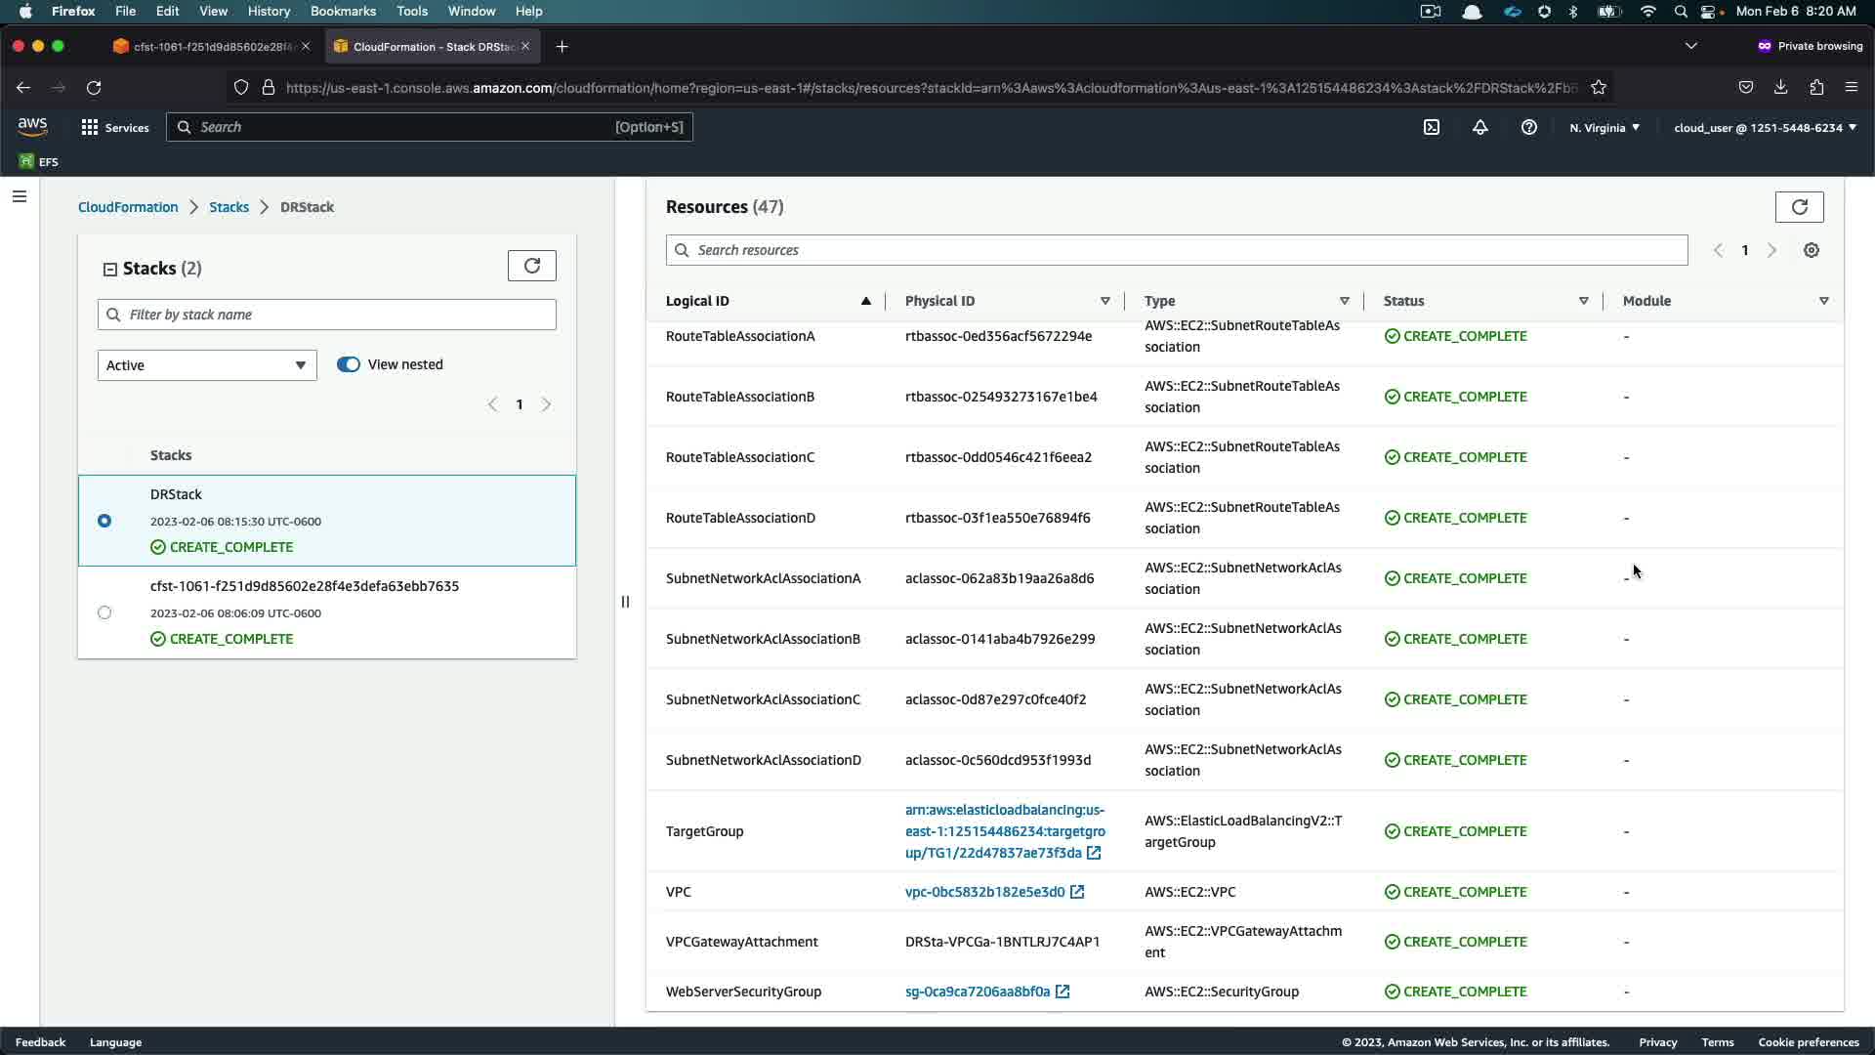This screenshot has width=1875, height=1055.
Task: Switch to the cfst-1061 browser tab
Action: (x=210, y=46)
